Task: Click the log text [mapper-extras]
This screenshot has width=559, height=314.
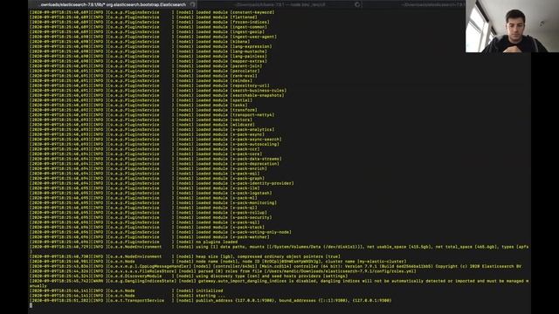Action: pos(248,61)
